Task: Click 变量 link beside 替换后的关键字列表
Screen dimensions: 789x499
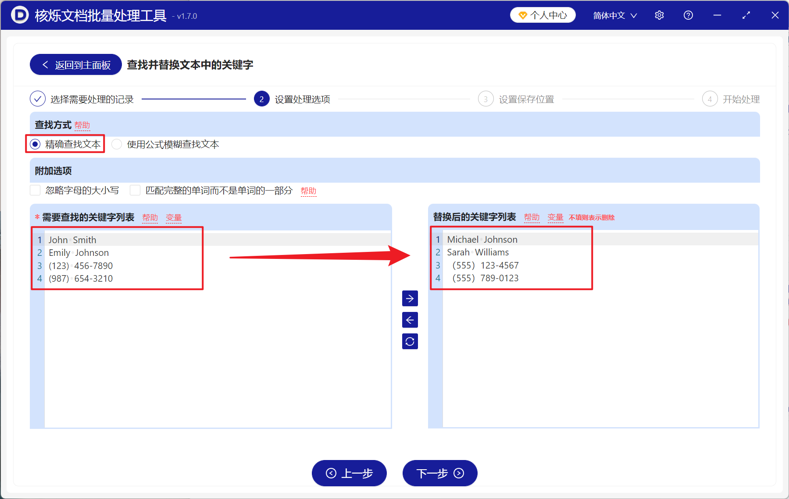Action: [555, 217]
